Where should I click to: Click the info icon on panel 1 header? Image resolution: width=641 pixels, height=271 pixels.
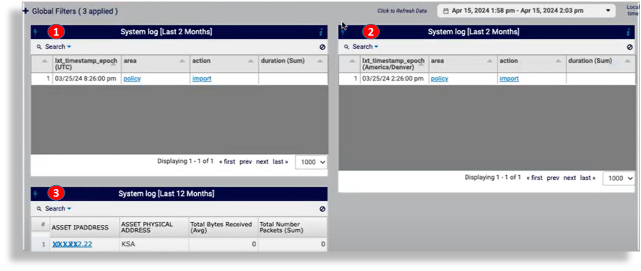click(x=321, y=32)
